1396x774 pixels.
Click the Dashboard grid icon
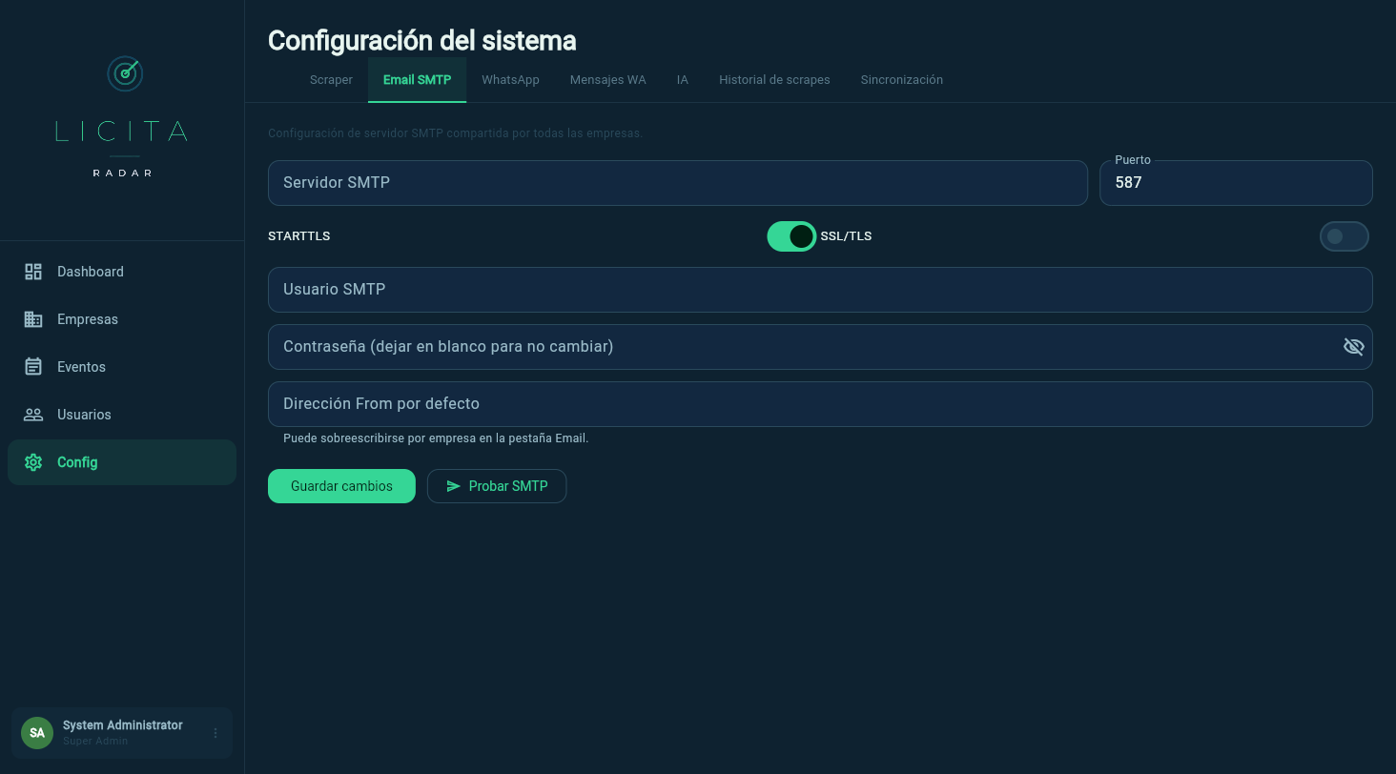pos(33,272)
